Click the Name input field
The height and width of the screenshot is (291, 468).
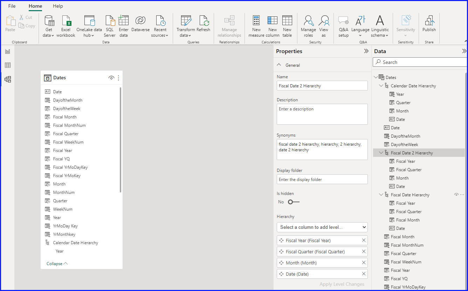(322, 86)
